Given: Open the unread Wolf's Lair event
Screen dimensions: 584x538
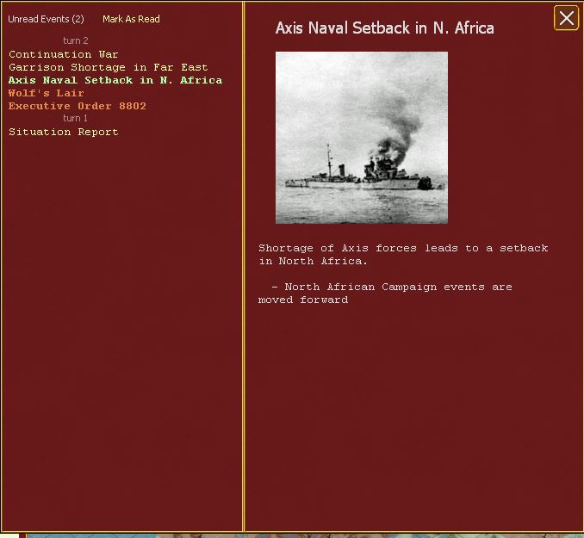Looking at the screenshot, I should pyautogui.click(x=47, y=93).
